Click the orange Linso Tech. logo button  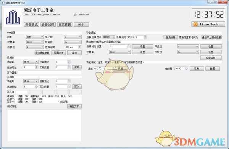point(208,24)
